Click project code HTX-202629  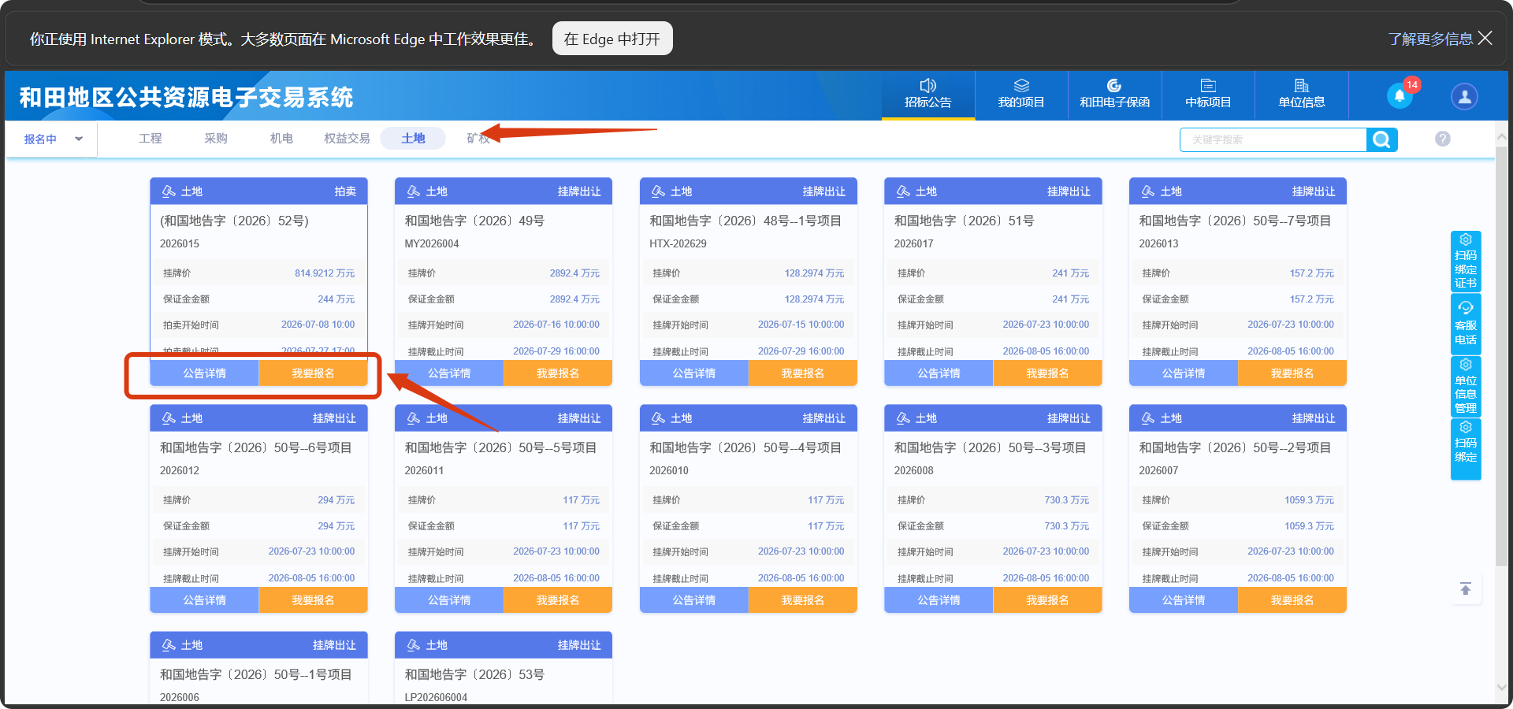(678, 244)
